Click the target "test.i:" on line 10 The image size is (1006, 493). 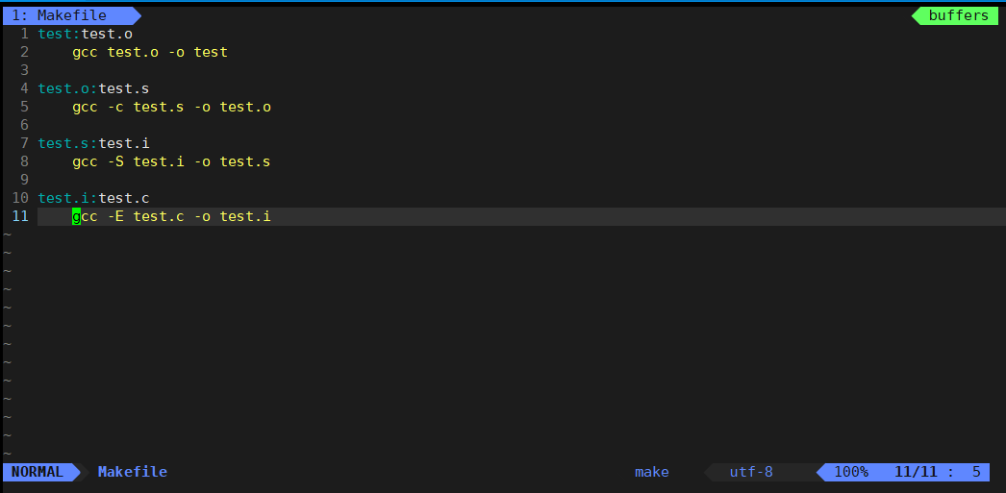coord(68,198)
